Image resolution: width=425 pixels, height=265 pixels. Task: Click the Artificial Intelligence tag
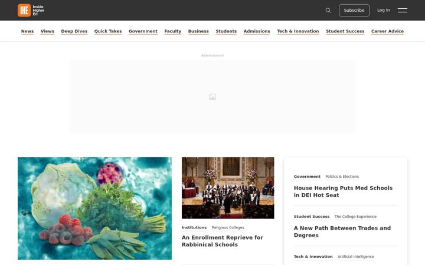click(355, 256)
